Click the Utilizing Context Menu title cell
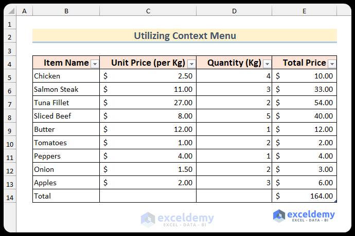This screenshot has height=236, width=355. tap(185, 36)
